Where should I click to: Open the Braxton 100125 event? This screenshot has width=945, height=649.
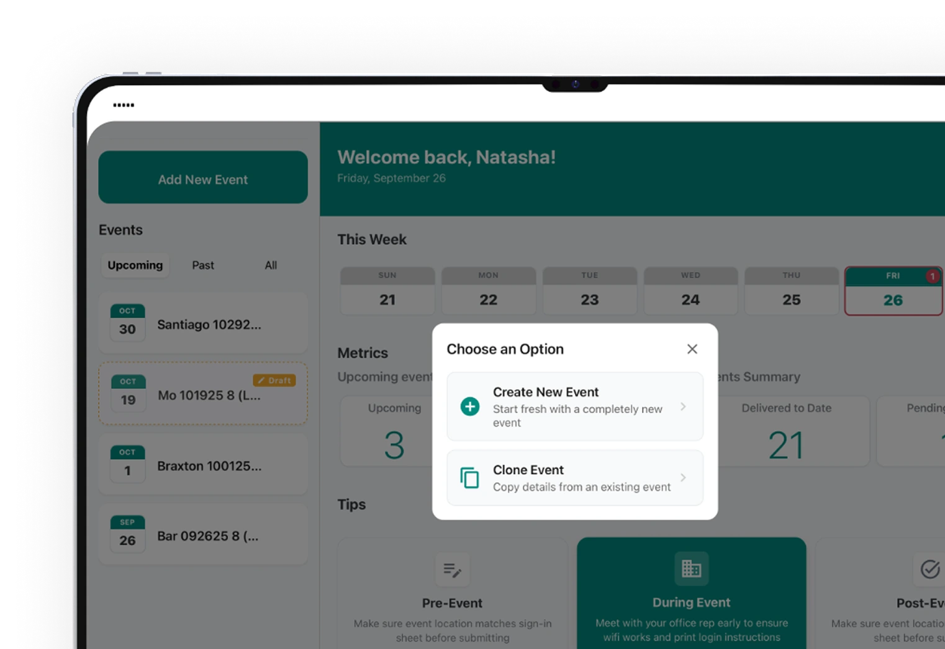(x=209, y=466)
